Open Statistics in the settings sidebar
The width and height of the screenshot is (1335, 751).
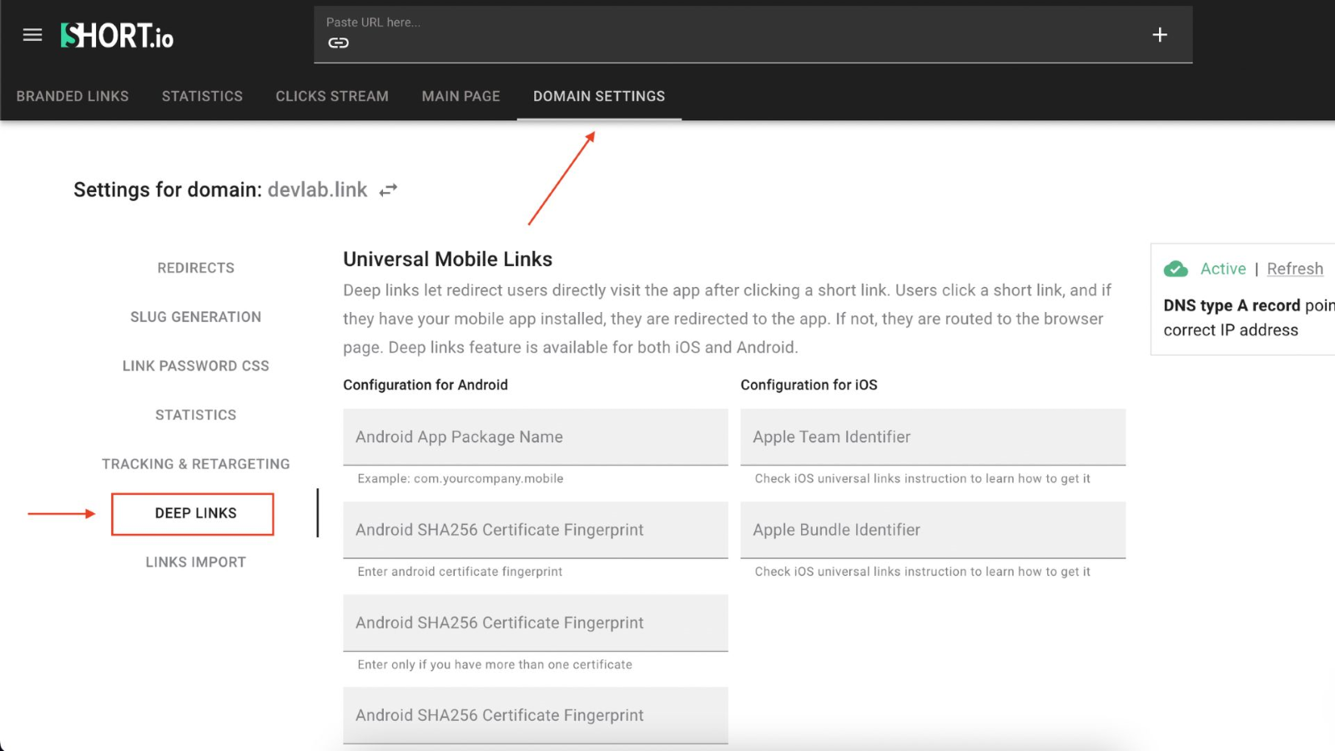pos(196,415)
